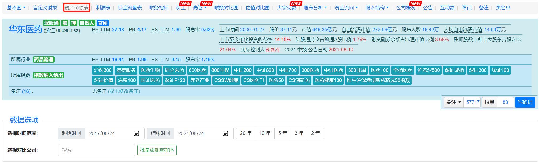This screenshot has height=165, width=541.
Task: Open the 医药健康100 index tag
Action: tap(328, 80)
